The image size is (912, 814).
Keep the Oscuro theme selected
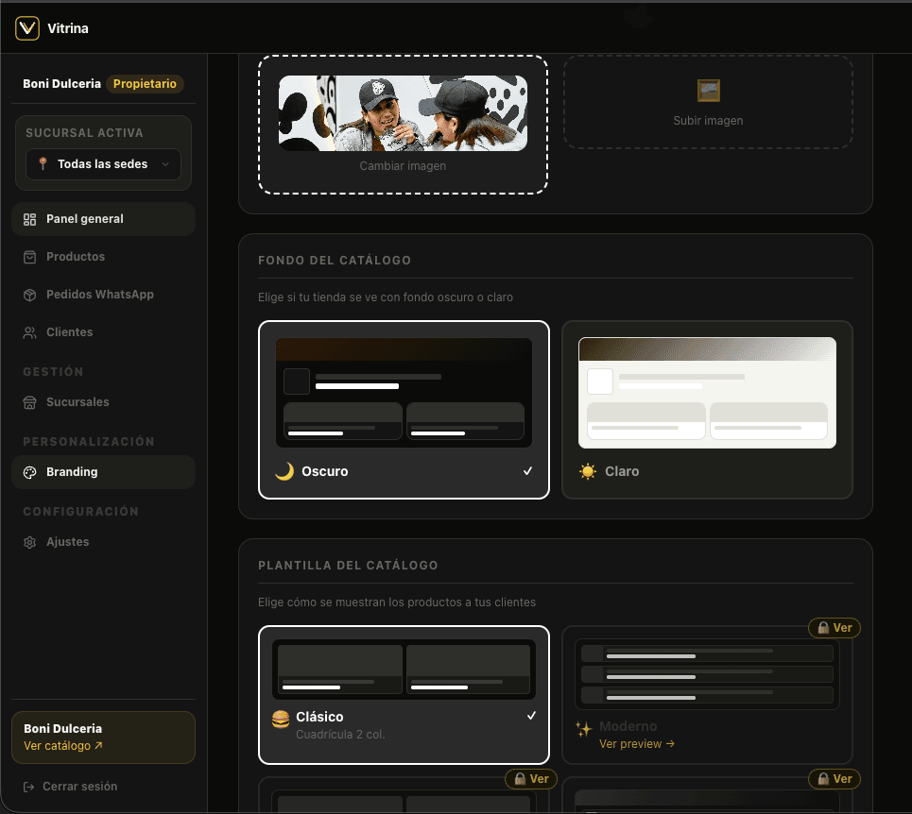click(x=404, y=410)
